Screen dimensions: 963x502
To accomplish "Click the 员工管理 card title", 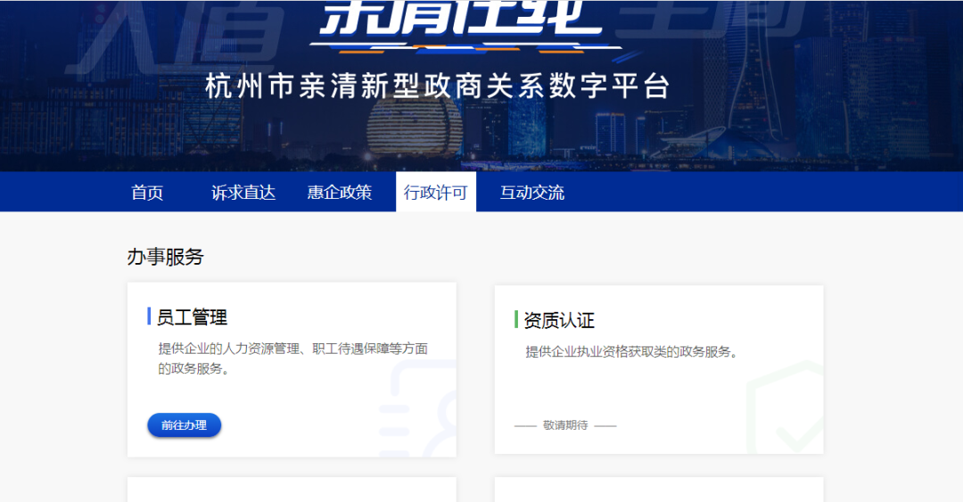I will (192, 317).
